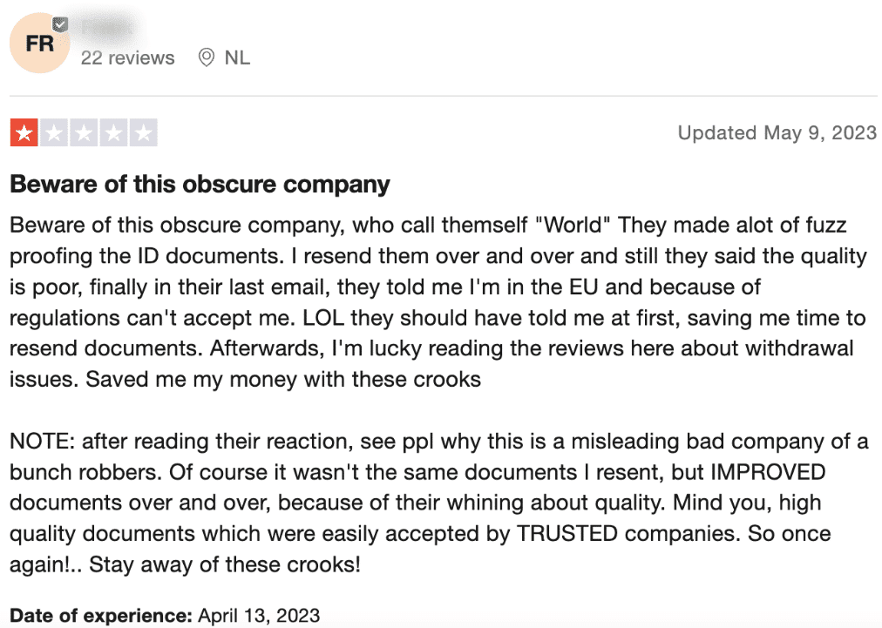Click the word IMPROVED in the review

click(768, 472)
